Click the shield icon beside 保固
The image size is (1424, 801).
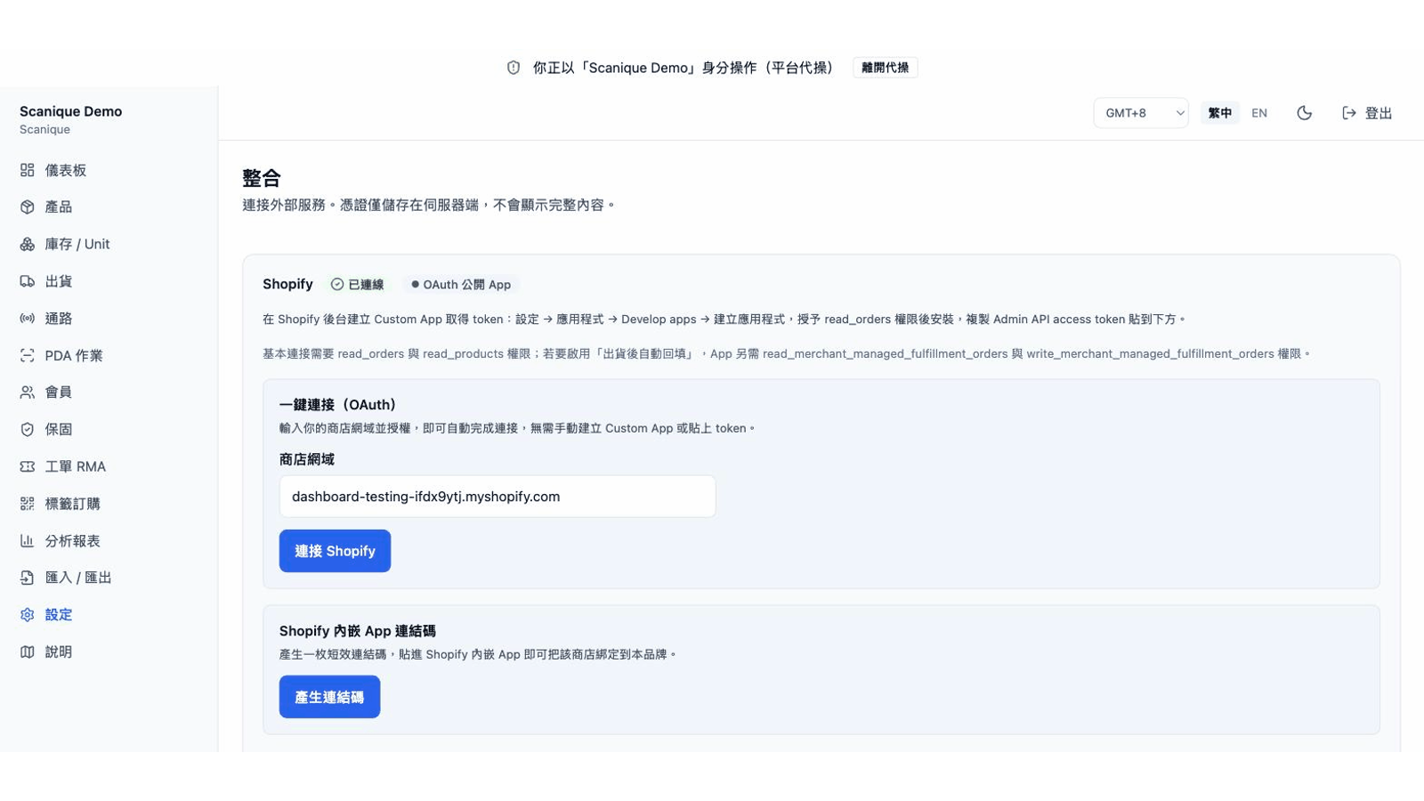click(x=28, y=430)
